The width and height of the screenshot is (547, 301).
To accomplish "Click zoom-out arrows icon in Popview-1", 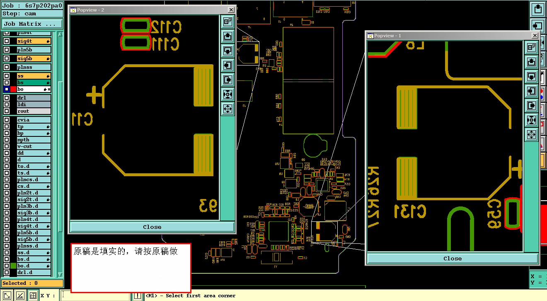I will click(531, 135).
